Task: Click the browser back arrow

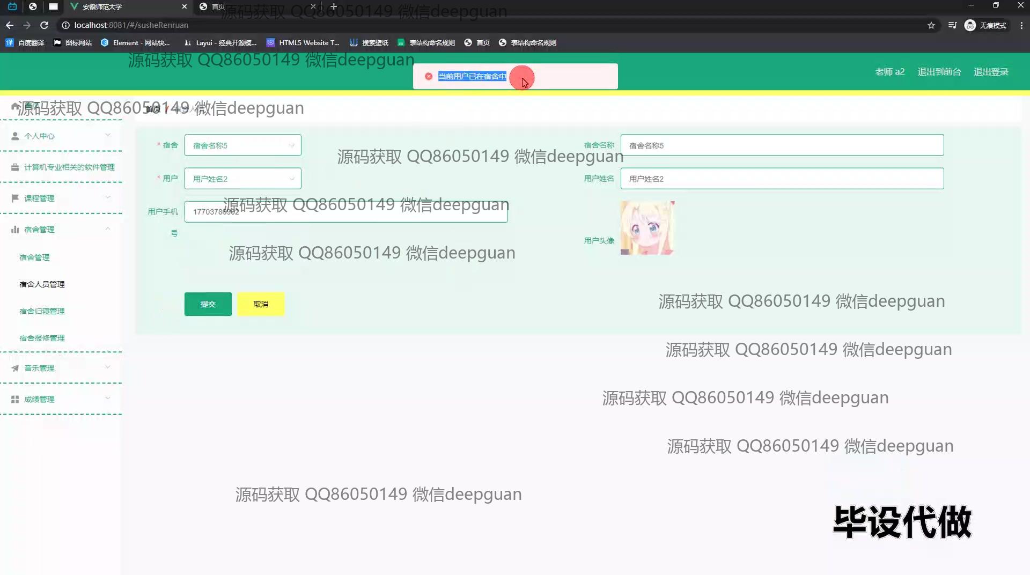Action: [10, 25]
